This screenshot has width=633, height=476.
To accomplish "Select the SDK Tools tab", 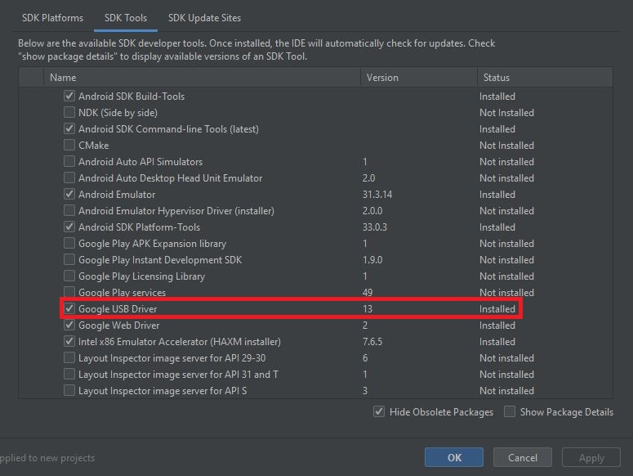I will (x=126, y=18).
